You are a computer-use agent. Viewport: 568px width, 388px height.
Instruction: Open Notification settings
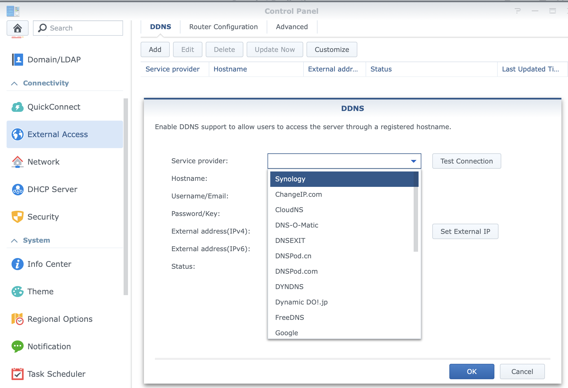pos(65,347)
